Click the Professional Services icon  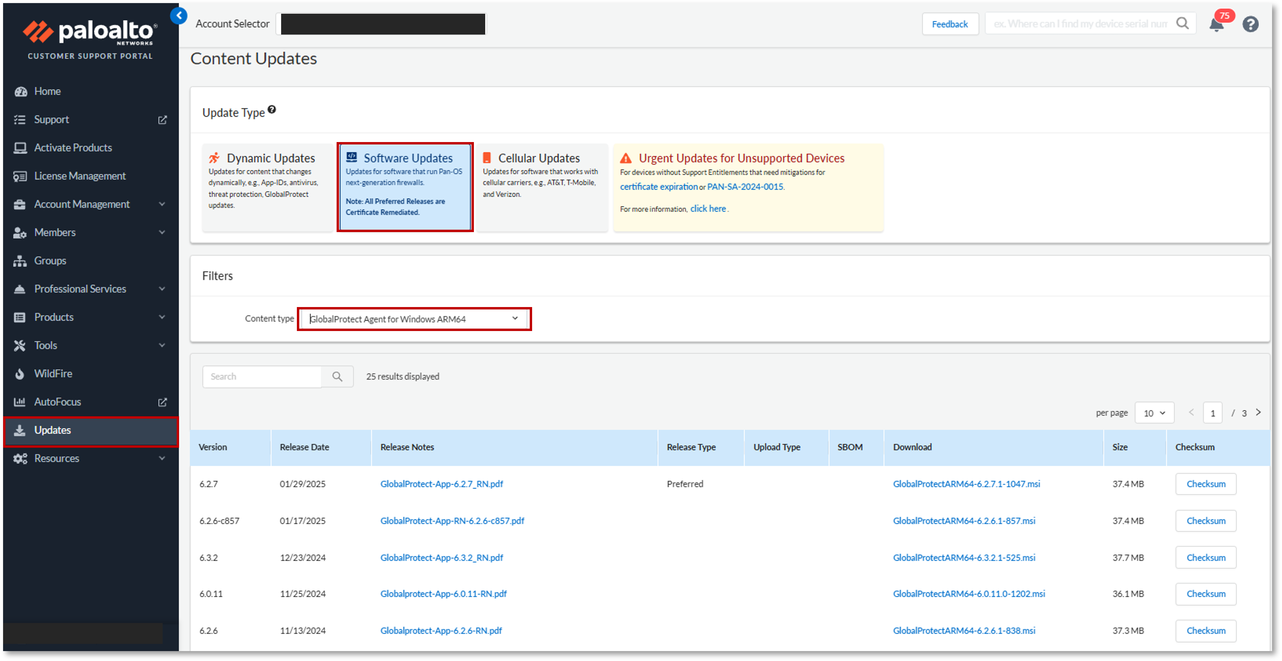click(20, 290)
